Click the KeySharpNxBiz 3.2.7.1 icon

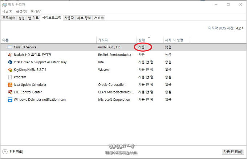click(x=10, y=69)
